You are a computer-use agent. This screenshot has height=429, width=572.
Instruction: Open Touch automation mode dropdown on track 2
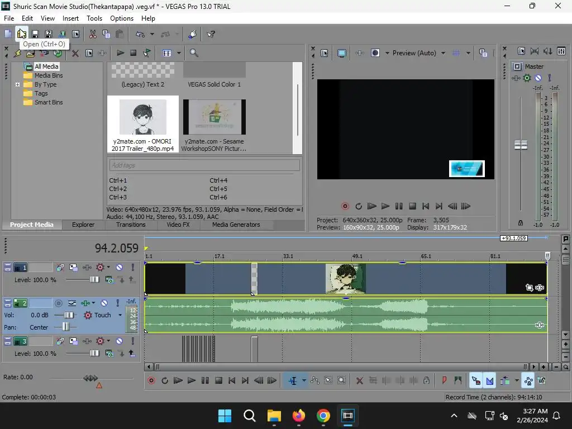(120, 315)
